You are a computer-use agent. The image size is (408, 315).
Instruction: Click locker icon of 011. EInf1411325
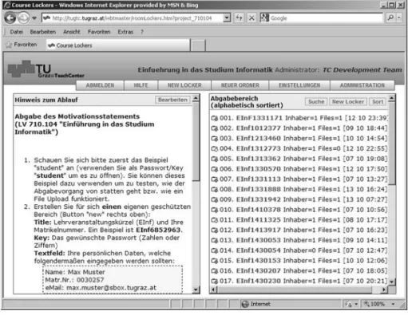(215, 220)
